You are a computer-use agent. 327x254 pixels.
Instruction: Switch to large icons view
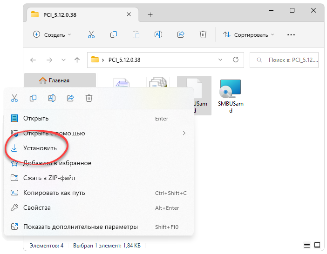[317, 245]
